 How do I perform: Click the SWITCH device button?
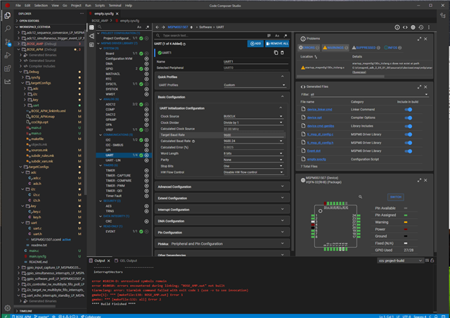[396, 197]
